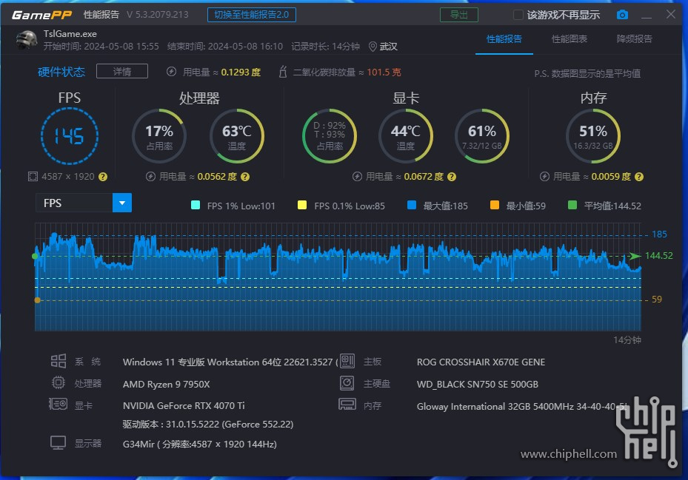The image size is (688, 480).
Task: Open help icon beside processor power 0.0562 度
Action: [245, 177]
